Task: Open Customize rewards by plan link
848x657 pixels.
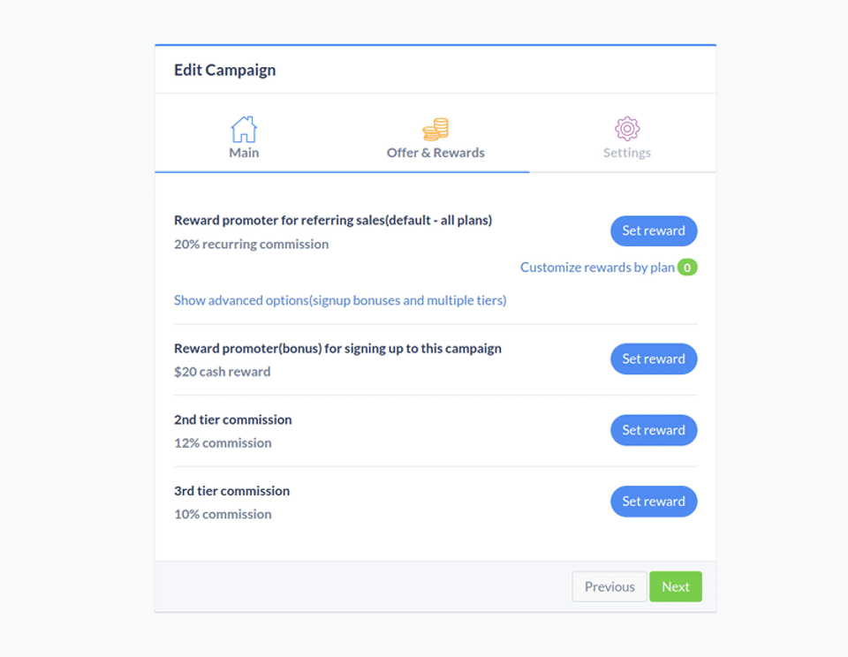Action: pos(597,268)
